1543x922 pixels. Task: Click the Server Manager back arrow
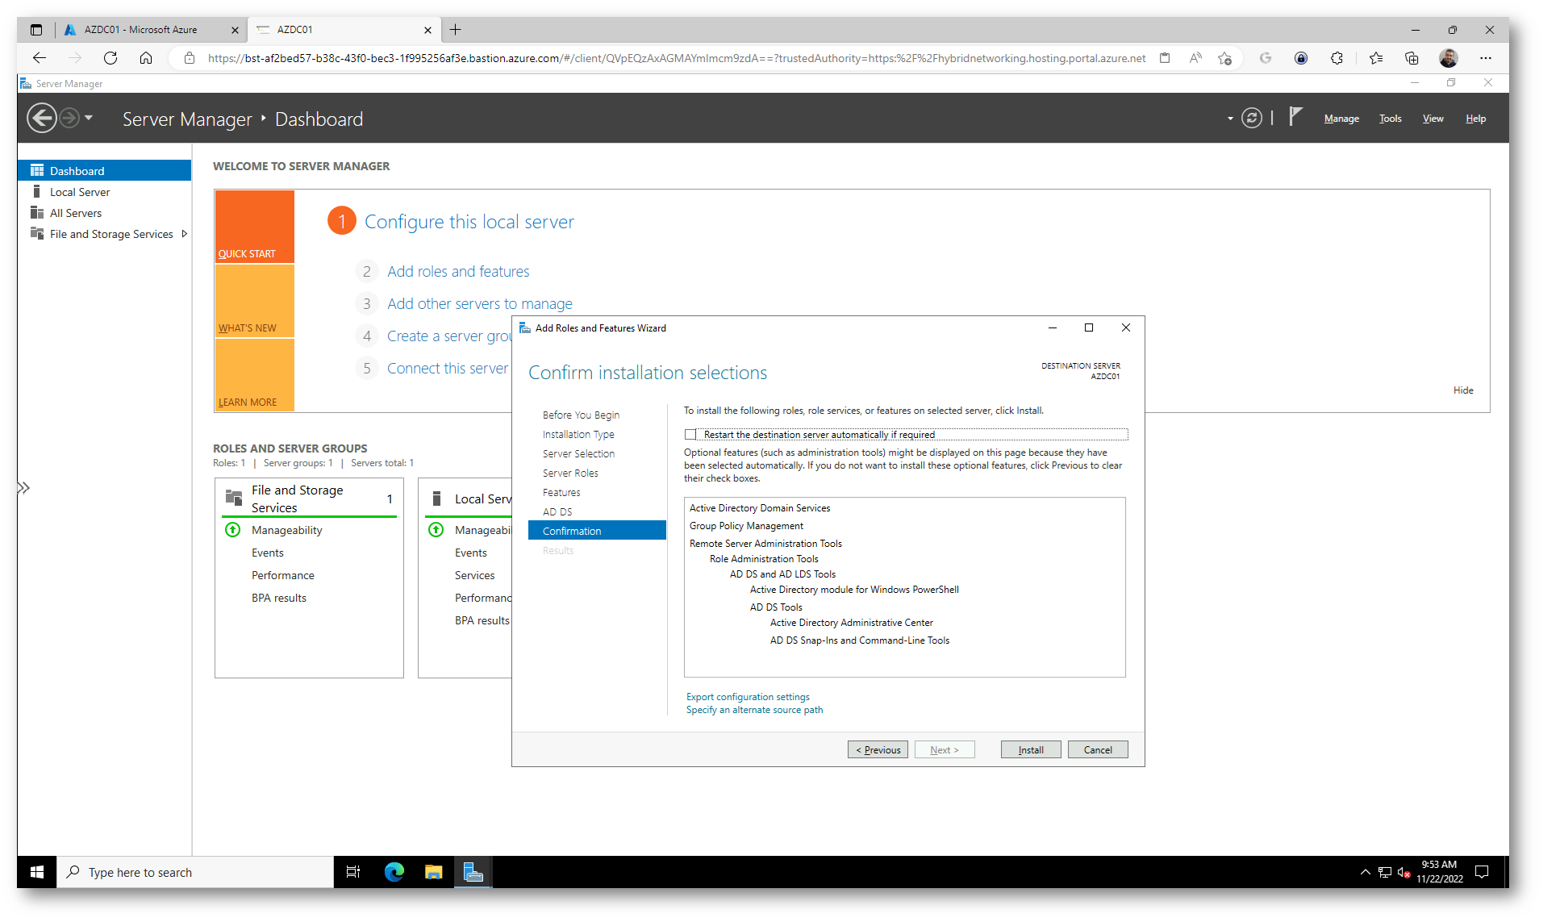(x=42, y=119)
